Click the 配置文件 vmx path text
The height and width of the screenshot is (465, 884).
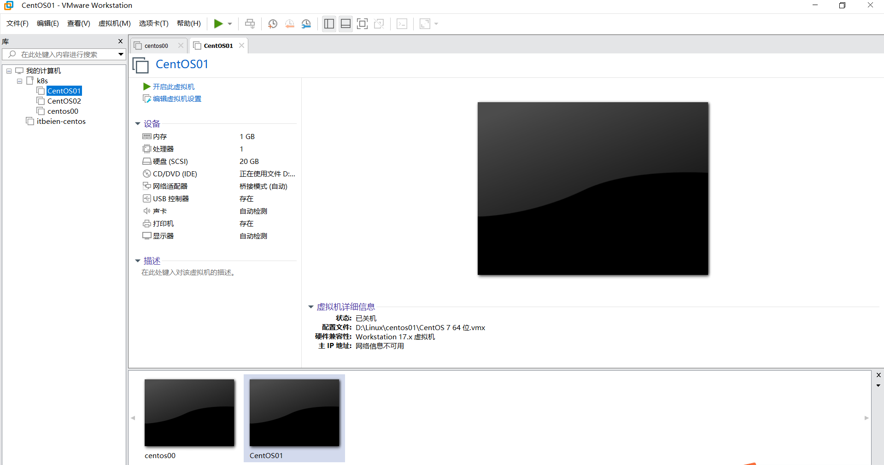click(x=420, y=327)
